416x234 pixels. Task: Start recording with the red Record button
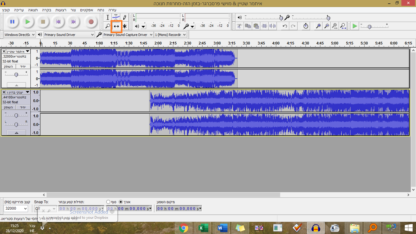point(91,22)
